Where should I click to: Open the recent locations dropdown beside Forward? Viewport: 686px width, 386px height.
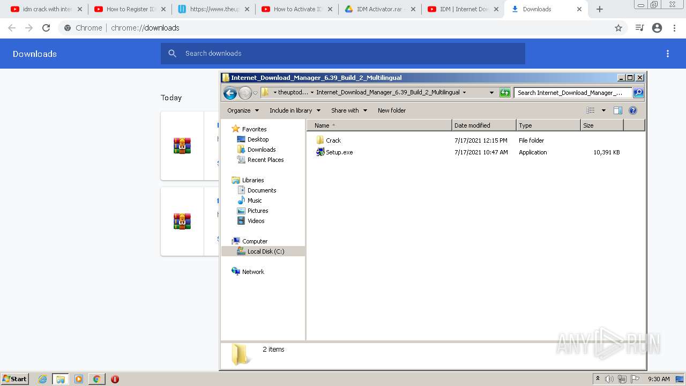[x=256, y=93]
